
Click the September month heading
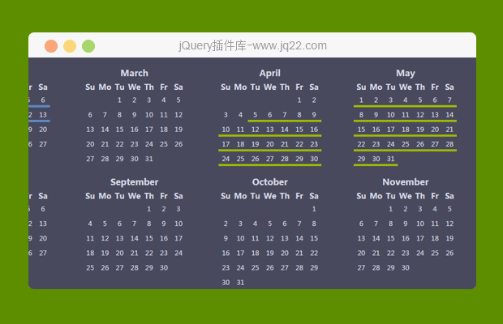[x=135, y=182]
